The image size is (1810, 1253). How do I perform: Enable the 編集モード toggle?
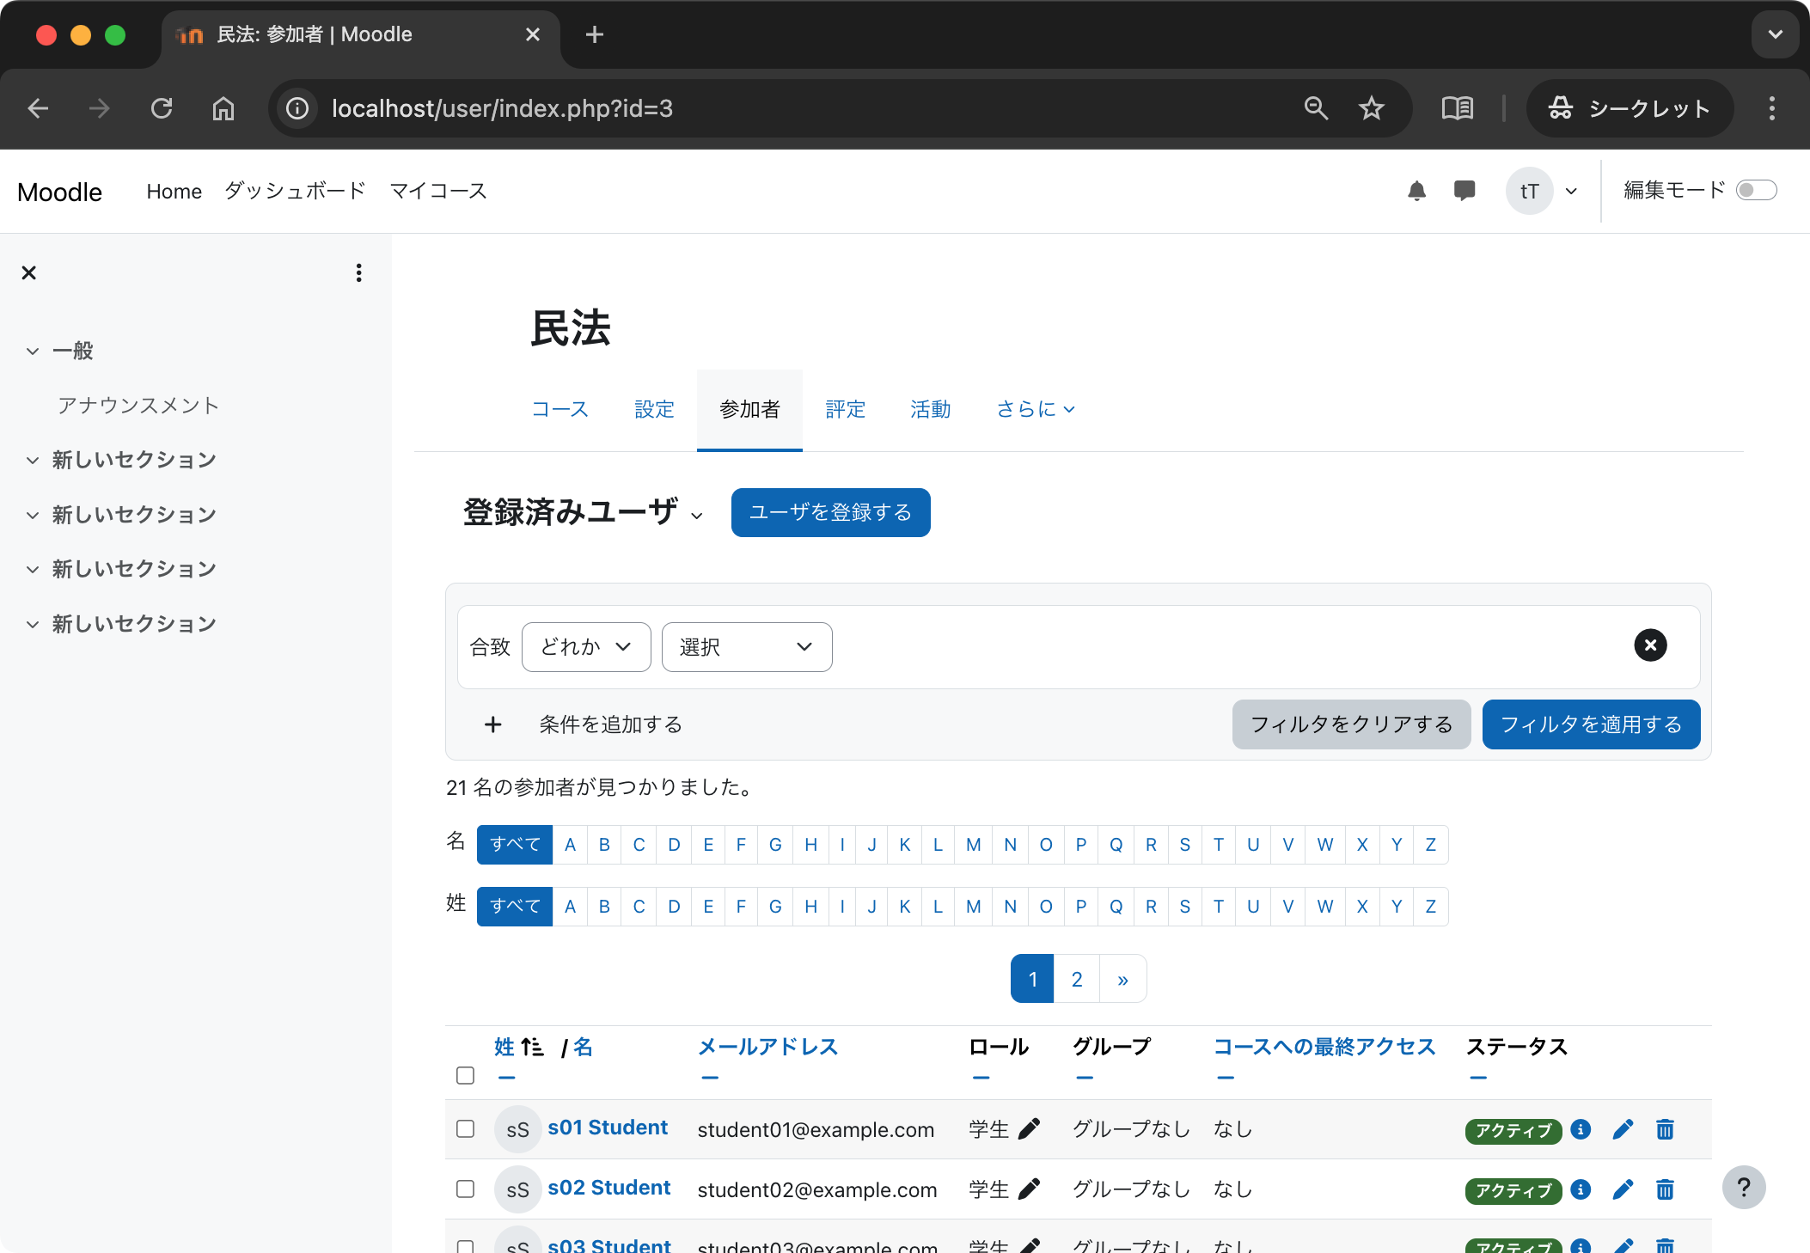1757,190
